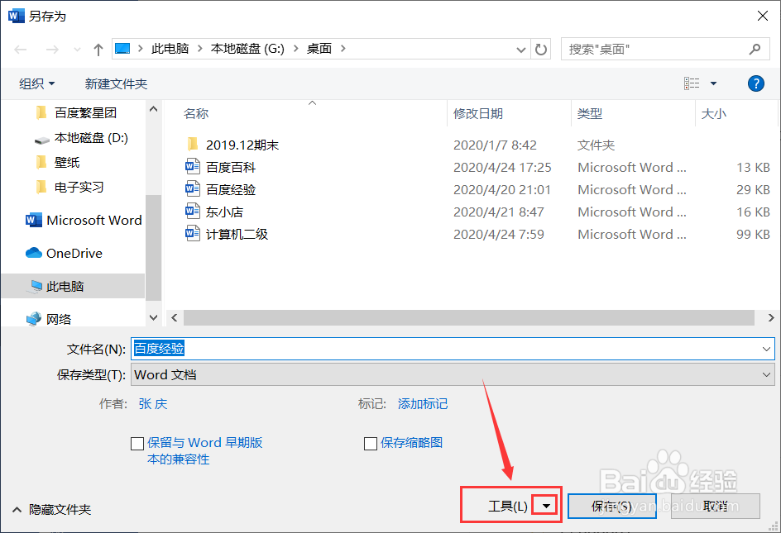Image resolution: width=781 pixels, height=533 pixels.
Task: Refresh the current folder view
Action: tap(541, 49)
